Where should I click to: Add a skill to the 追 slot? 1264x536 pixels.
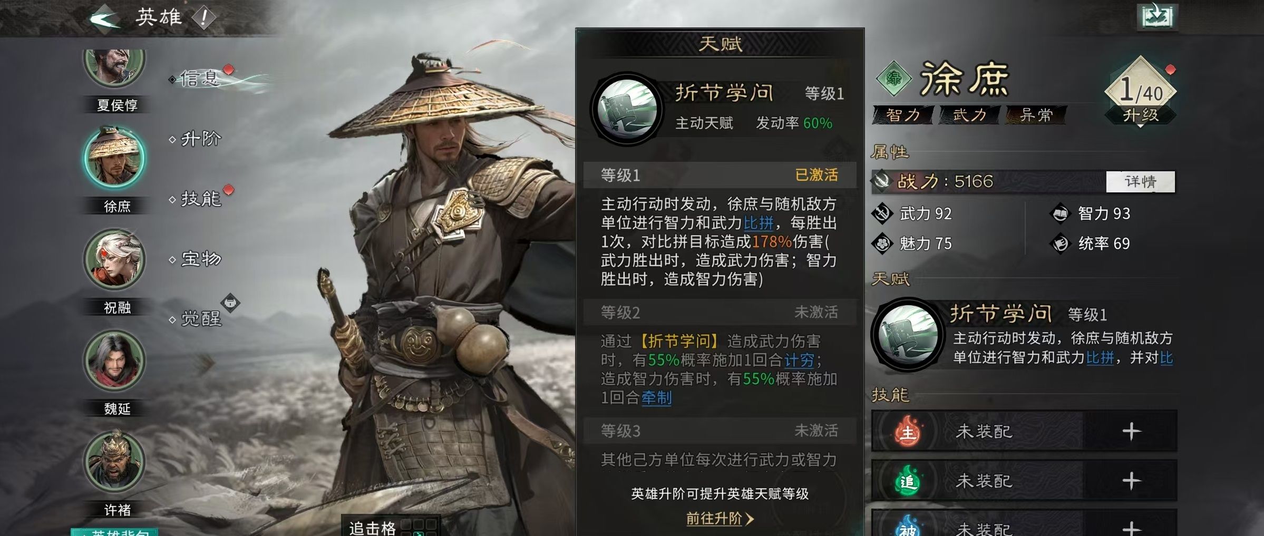click(x=1131, y=481)
